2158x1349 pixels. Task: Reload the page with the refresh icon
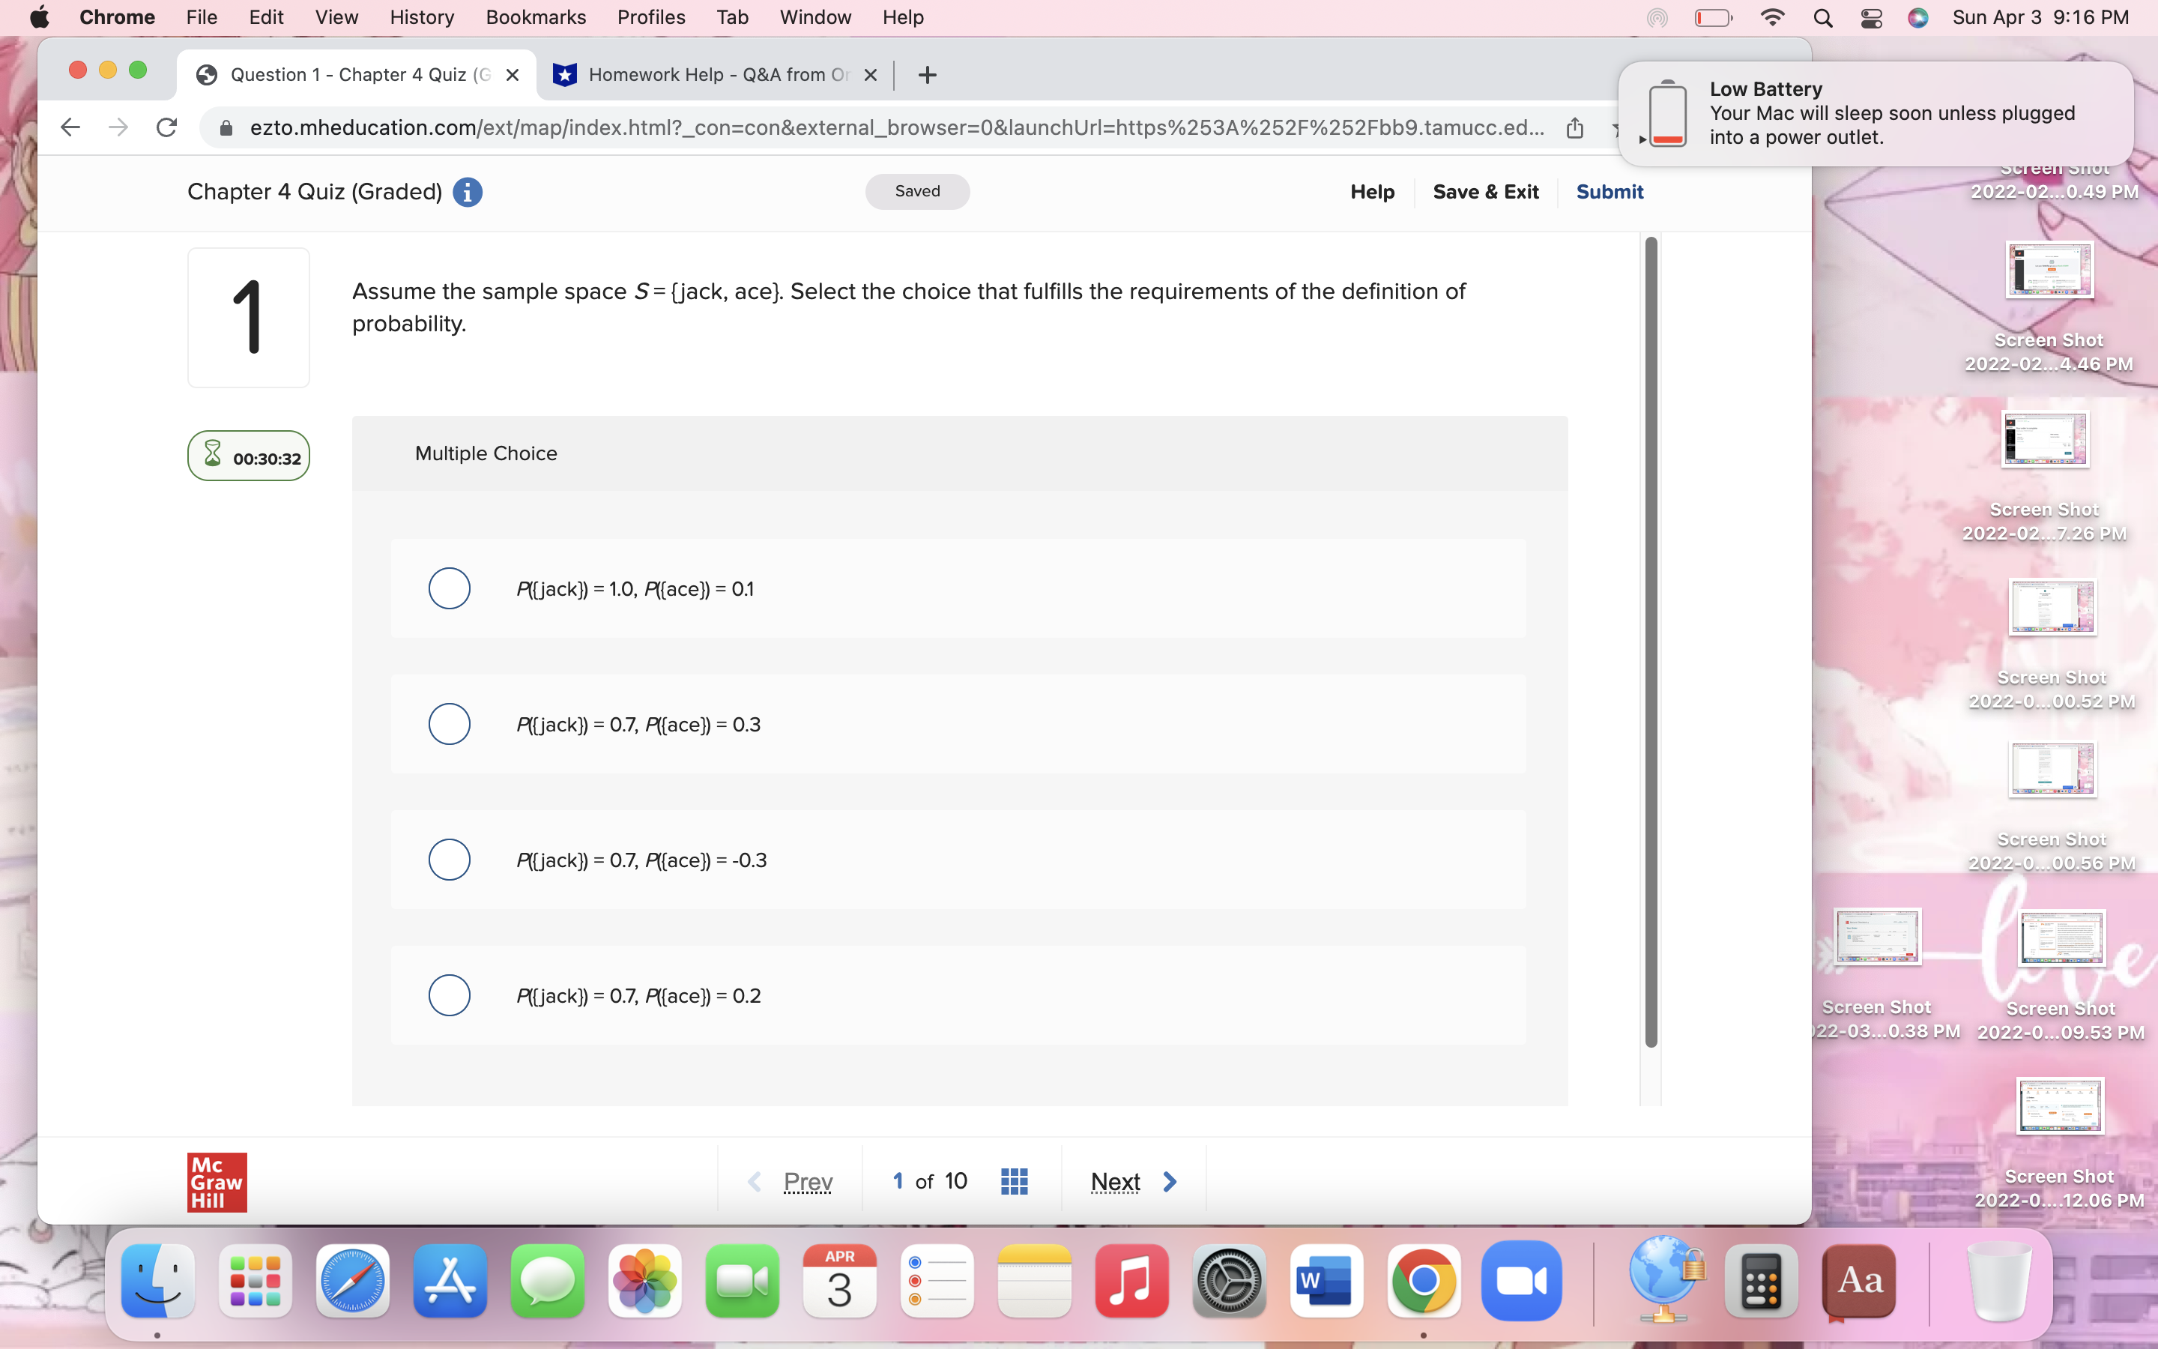tap(167, 127)
